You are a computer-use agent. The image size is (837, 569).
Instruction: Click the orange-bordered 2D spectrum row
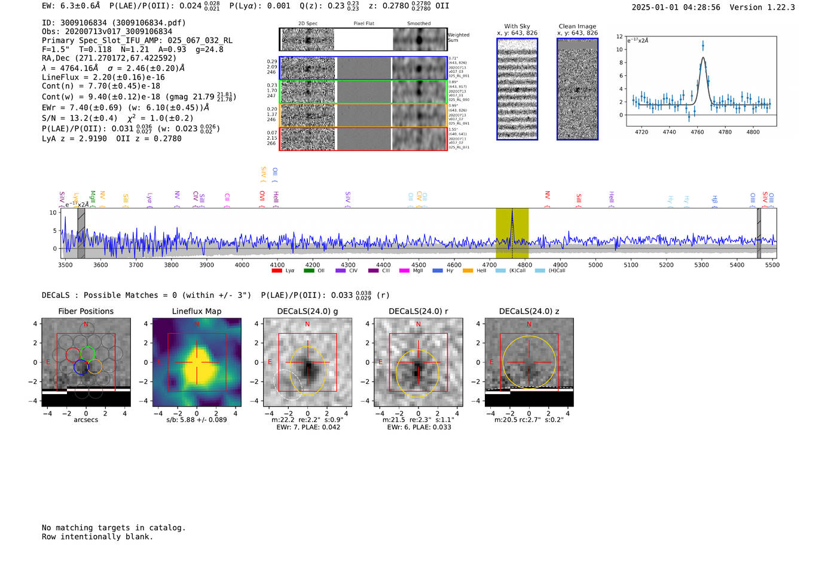point(363,115)
